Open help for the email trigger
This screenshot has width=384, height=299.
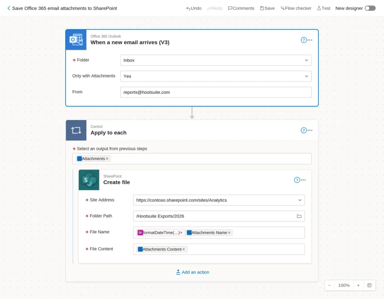pyautogui.click(x=303, y=40)
